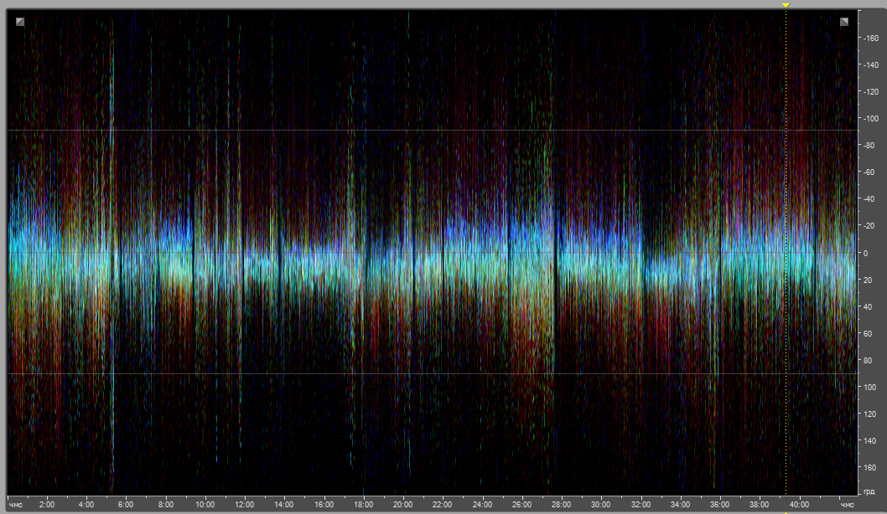This screenshot has width=887, height=514.
Task: Click the left 'чмс' time format label
Action: pyautogui.click(x=15, y=505)
